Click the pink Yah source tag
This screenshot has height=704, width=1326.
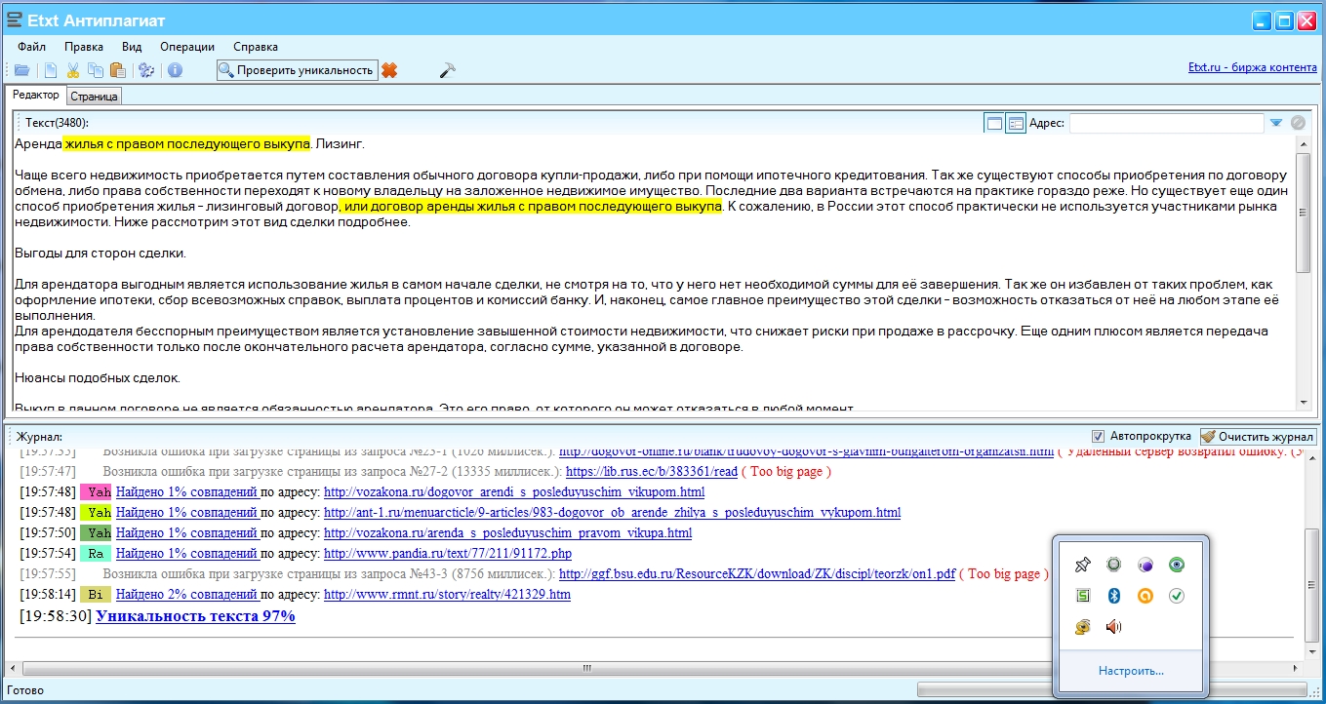point(97,492)
